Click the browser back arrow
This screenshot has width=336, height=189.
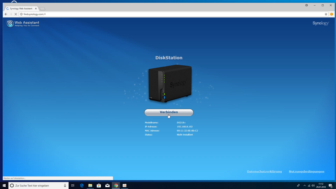coord(5,14)
